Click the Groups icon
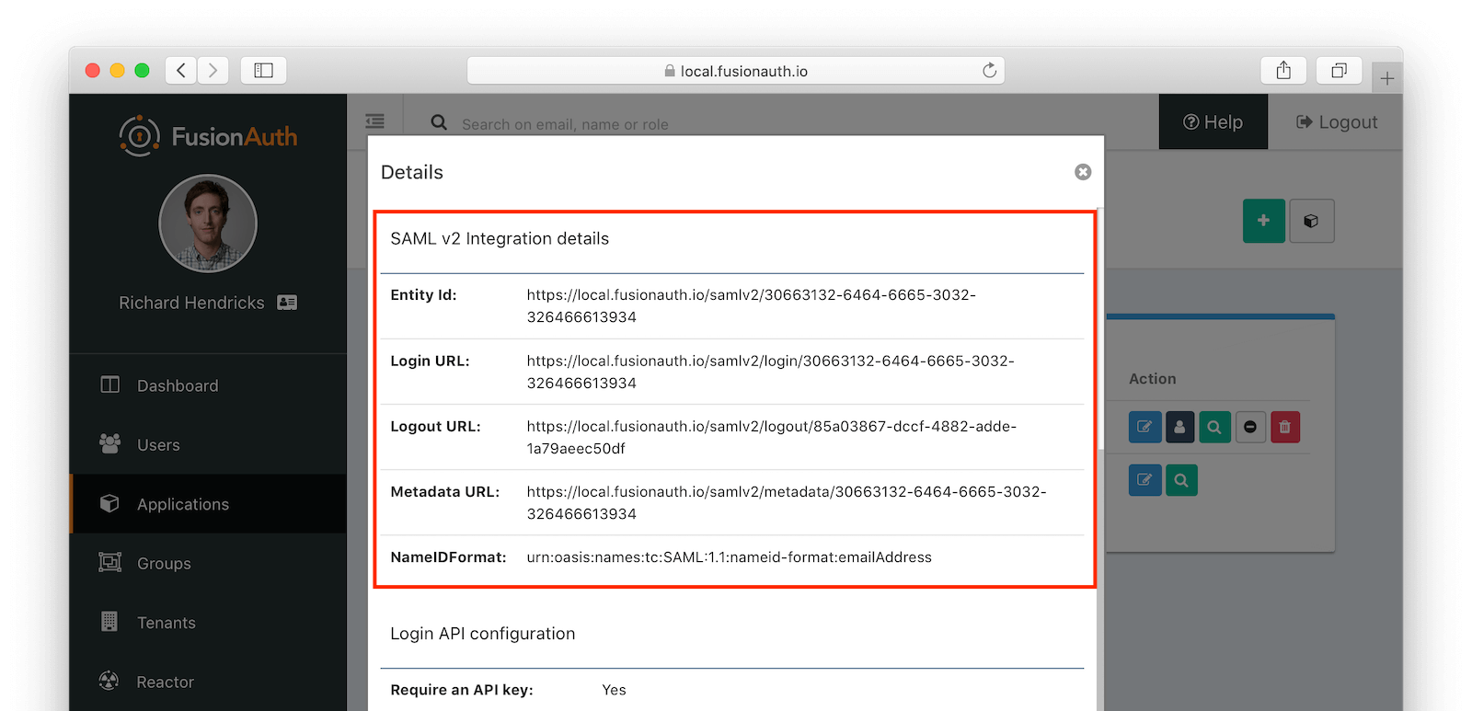1472x711 pixels. click(109, 562)
